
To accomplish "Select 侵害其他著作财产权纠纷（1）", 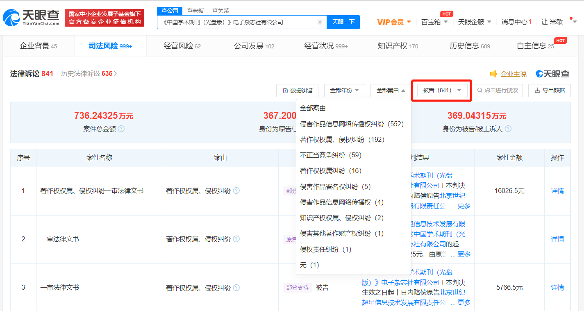I will pos(354,234).
